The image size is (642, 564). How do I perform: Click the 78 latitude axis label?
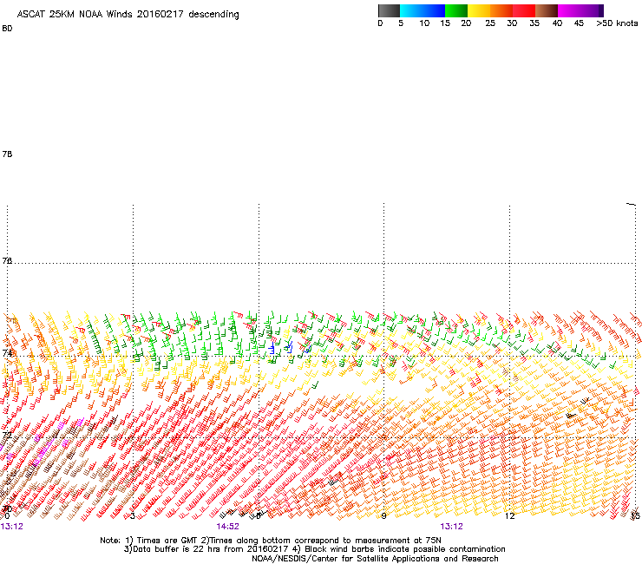(7, 154)
